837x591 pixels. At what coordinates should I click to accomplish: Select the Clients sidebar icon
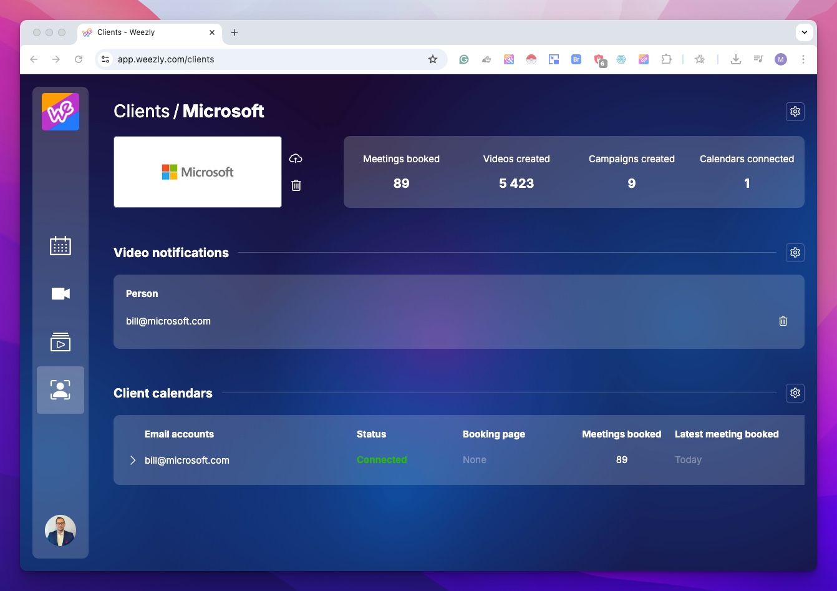60,390
